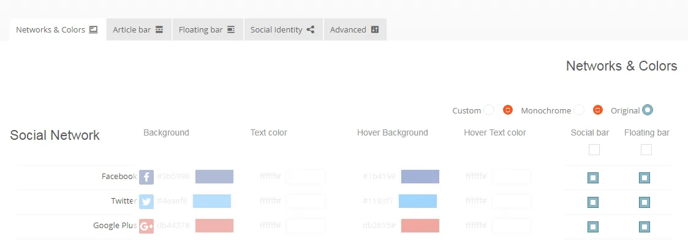This screenshot has height=241, width=688.
Task: Open the Twitter Background color swatch
Action: pyautogui.click(x=212, y=201)
